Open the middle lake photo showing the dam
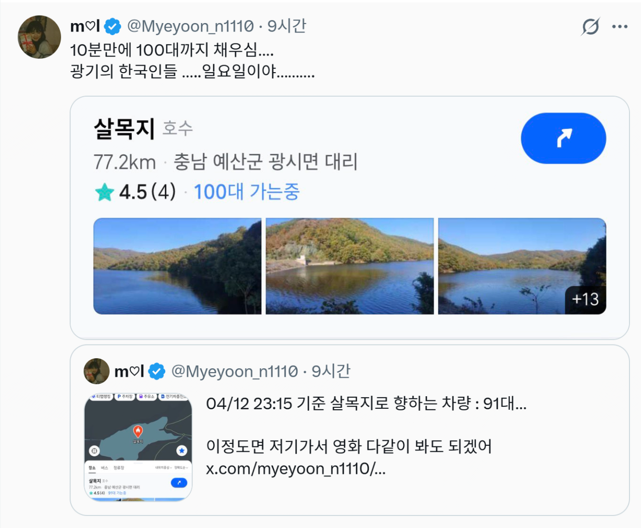The image size is (641, 528). pos(350,266)
